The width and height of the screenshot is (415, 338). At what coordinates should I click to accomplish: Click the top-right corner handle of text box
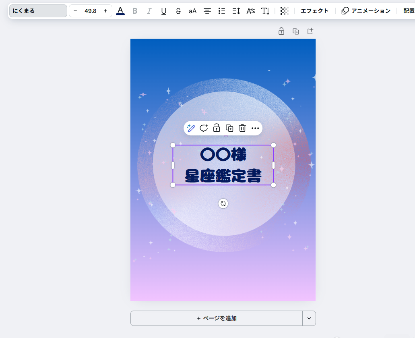(273, 145)
